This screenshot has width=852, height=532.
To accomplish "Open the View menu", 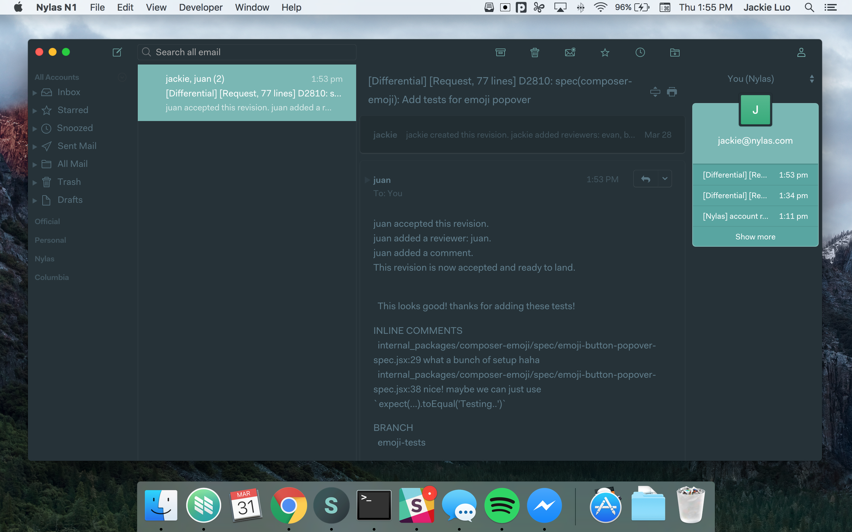I will coord(156,7).
